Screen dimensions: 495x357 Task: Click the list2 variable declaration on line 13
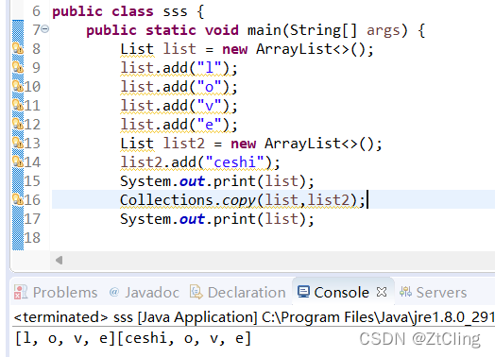[184, 144]
